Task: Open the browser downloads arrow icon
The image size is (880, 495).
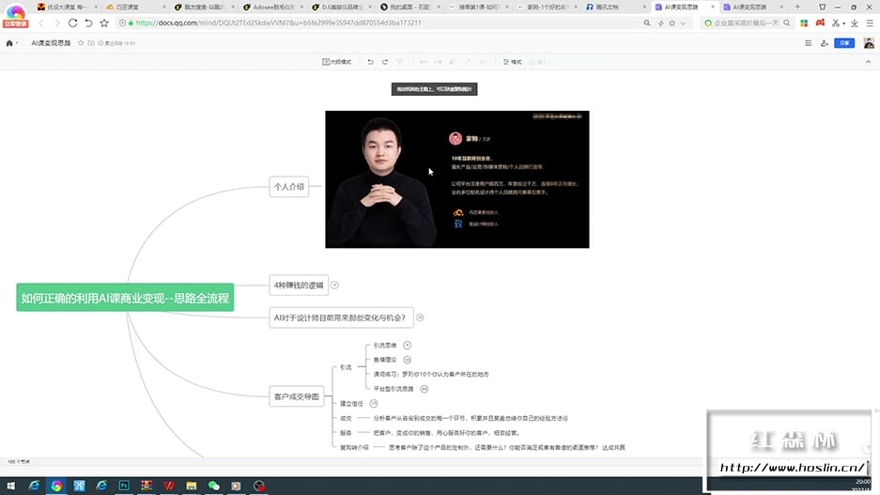Action: [855, 23]
